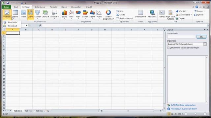This screenshot has height=118, width=211.
Task: Switch to the Daten tab
Action: coord(64,7)
